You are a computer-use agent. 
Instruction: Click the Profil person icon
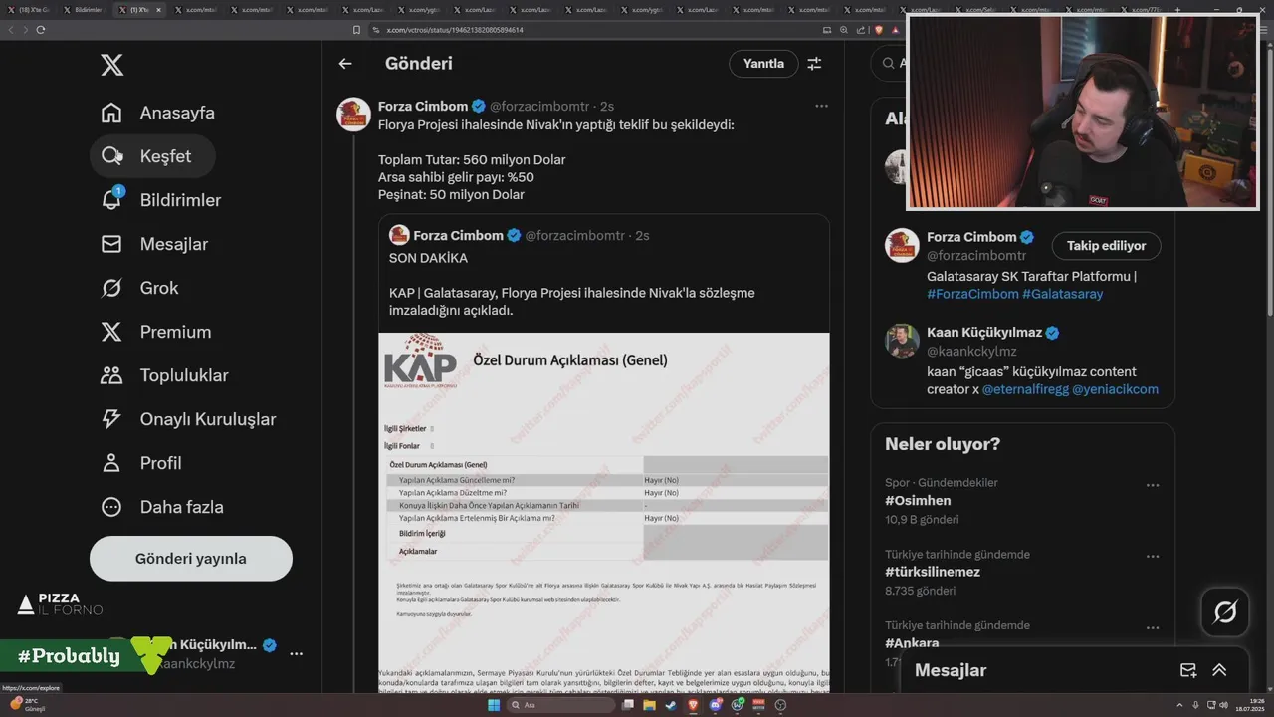(x=111, y=463)
